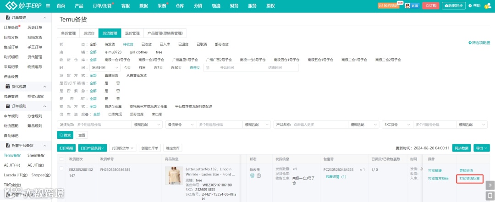
Task: Open the 备货单号 field type dropdown
Action: coord(181,125)
